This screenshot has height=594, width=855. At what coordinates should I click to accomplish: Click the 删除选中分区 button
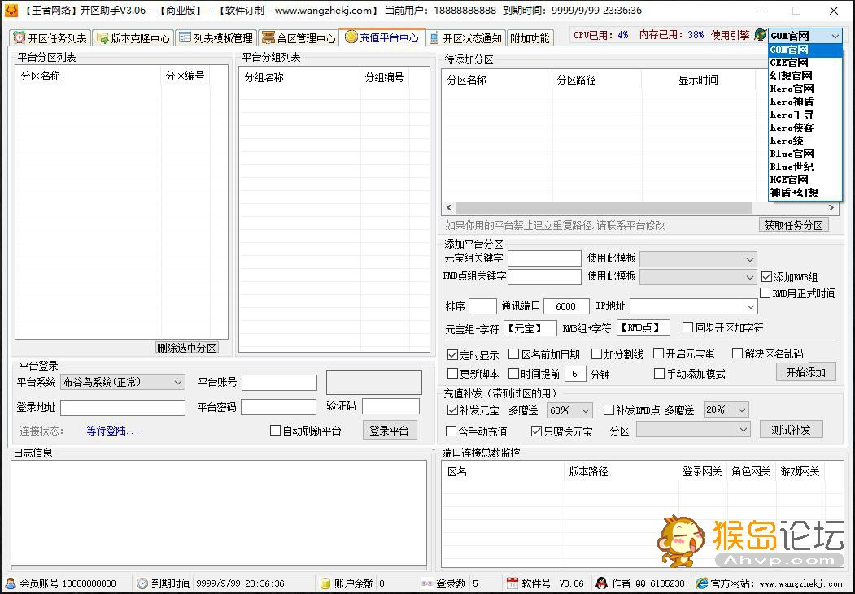click(186, 348)
